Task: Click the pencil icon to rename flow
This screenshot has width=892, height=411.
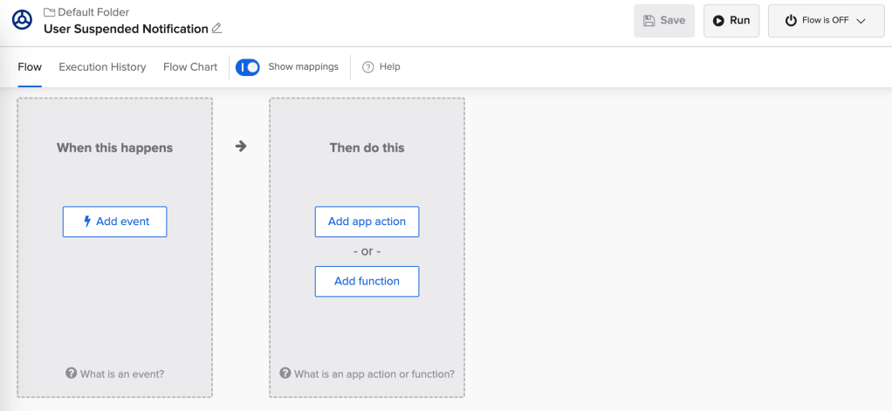Action: (x=217, y=28)
